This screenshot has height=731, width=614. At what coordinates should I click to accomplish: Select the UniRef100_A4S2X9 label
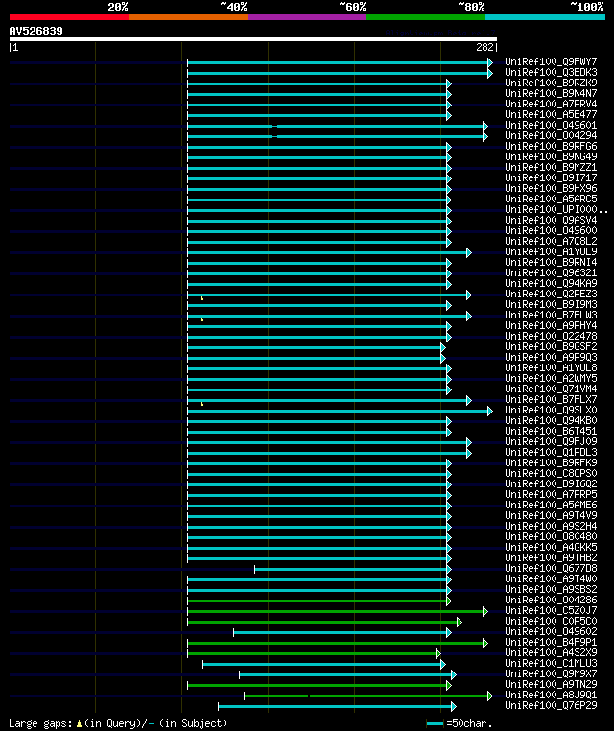tap(551, 652)
